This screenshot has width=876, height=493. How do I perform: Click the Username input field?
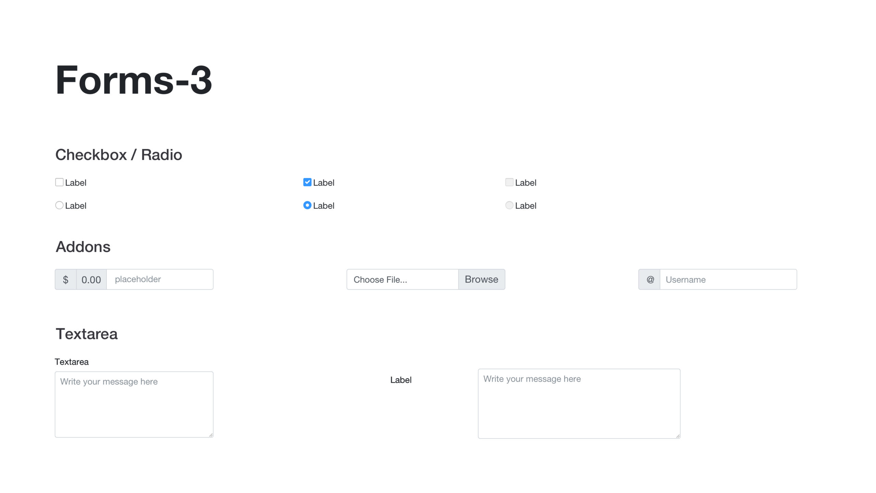pos(728,279)
